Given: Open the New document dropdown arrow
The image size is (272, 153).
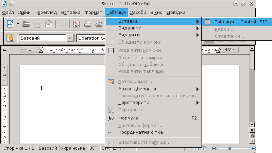Looking at the screenshot, I should click(x=18, y=24).
